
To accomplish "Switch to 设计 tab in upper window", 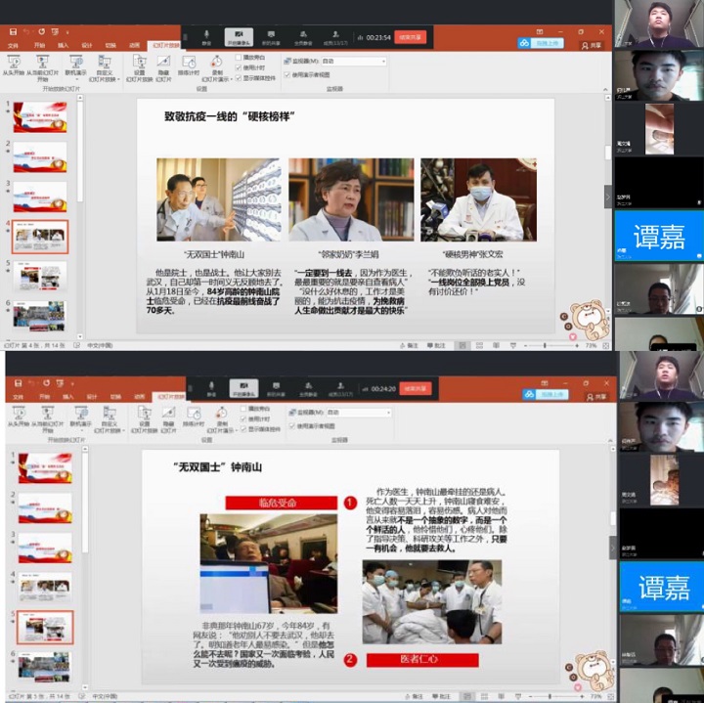I will tap(87, 45).
